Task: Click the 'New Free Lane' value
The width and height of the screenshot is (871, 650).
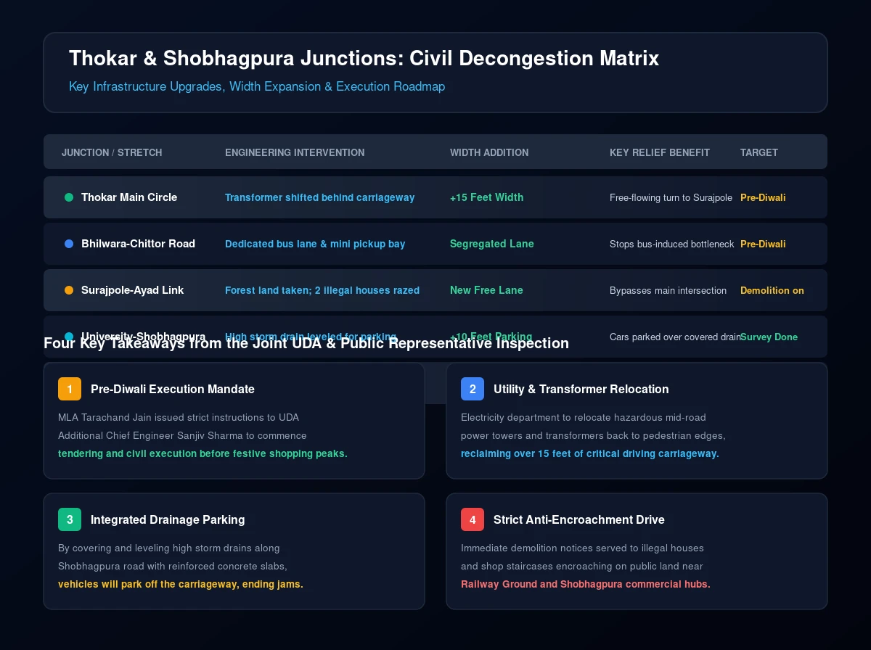Action: point(486,290)
